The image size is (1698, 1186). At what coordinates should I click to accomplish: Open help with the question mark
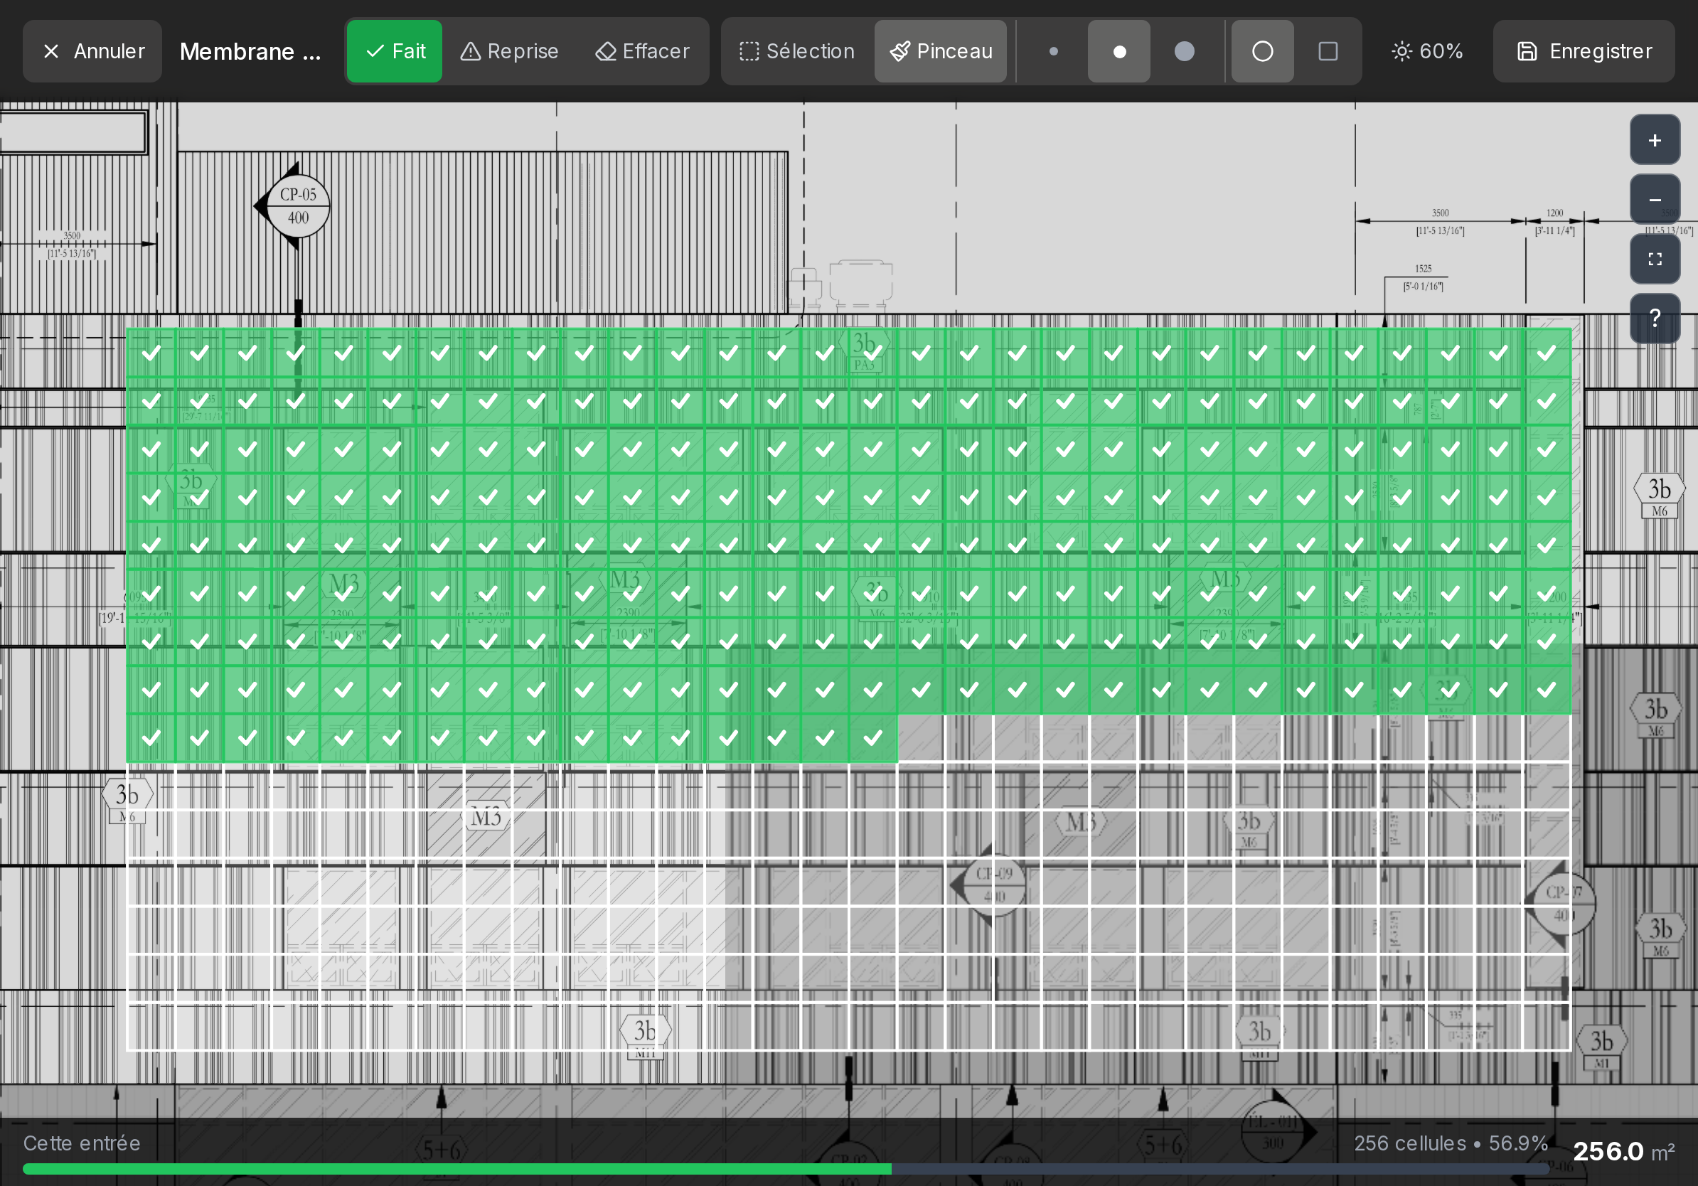click(x=1655, y=319)
